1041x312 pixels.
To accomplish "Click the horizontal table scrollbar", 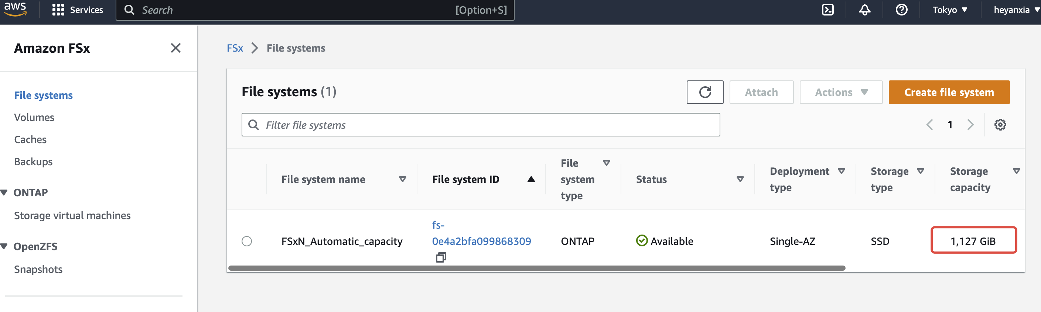I will tap(536, 268).
